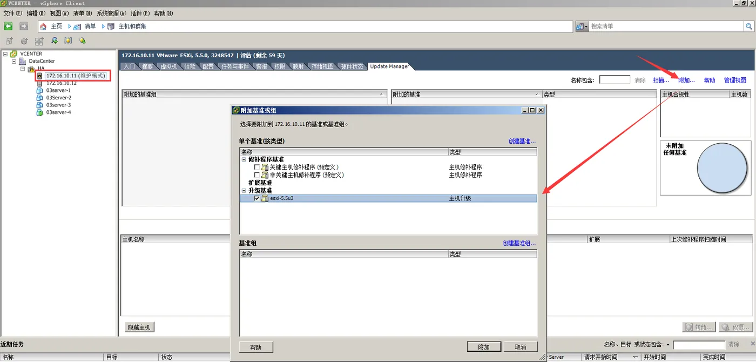
Task: Collapse the DataCenter tree node
Action: pos(14,62)
